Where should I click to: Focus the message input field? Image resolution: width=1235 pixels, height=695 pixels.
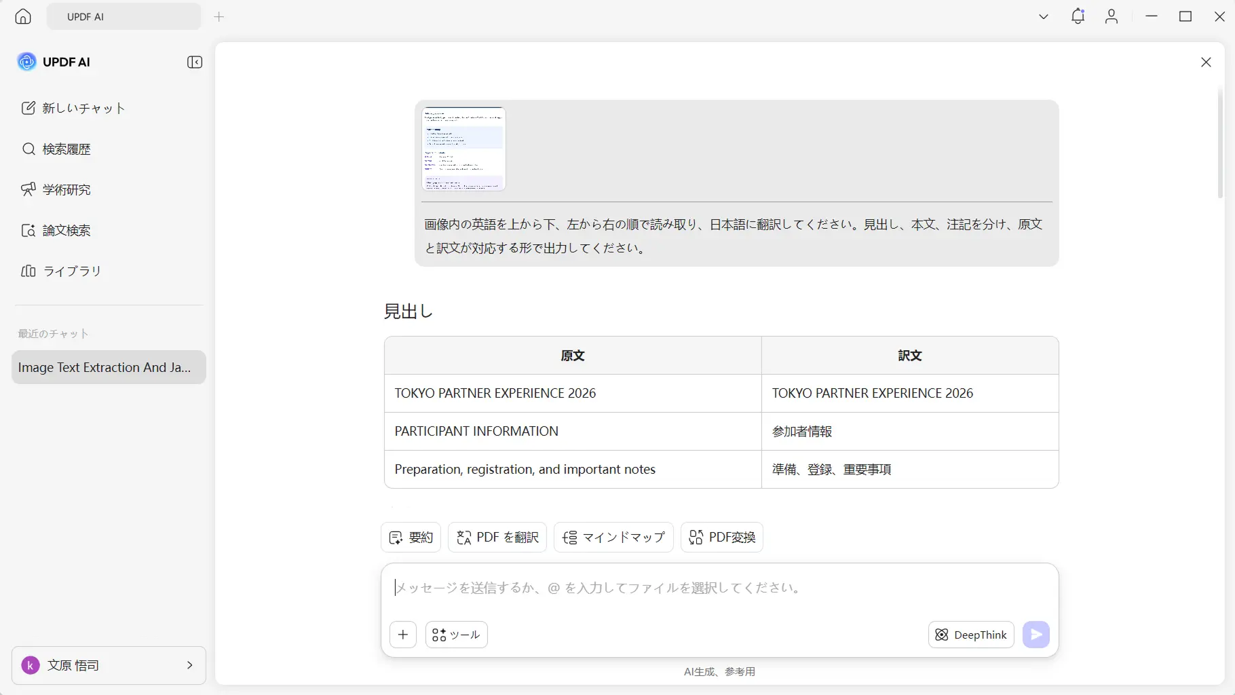pyautogui.click(x=719, y=588)
